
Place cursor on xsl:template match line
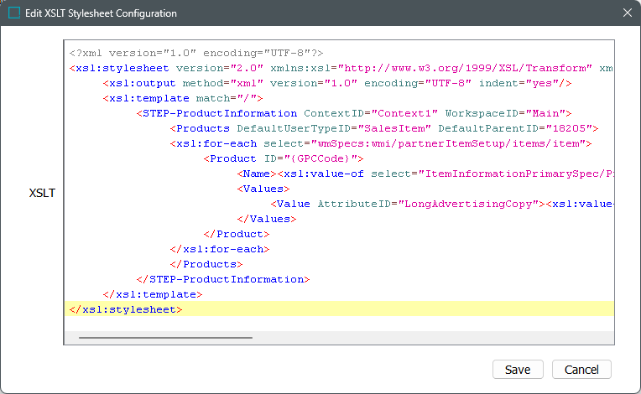(168, 98)
